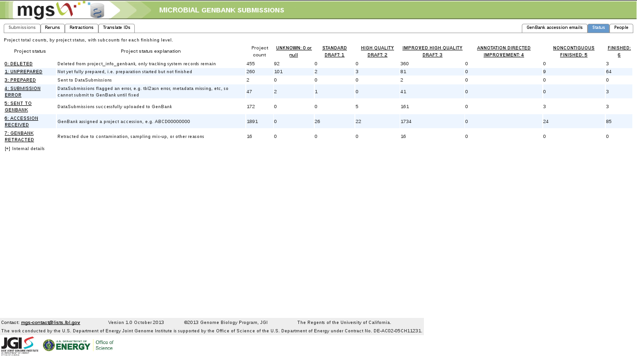
Task: Open the 5: SENT TO GENBANK link
Action: [18, 107]
